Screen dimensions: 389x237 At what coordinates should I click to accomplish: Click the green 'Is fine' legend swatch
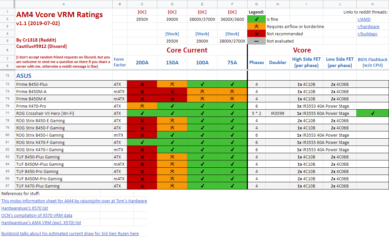coord(256,19)
